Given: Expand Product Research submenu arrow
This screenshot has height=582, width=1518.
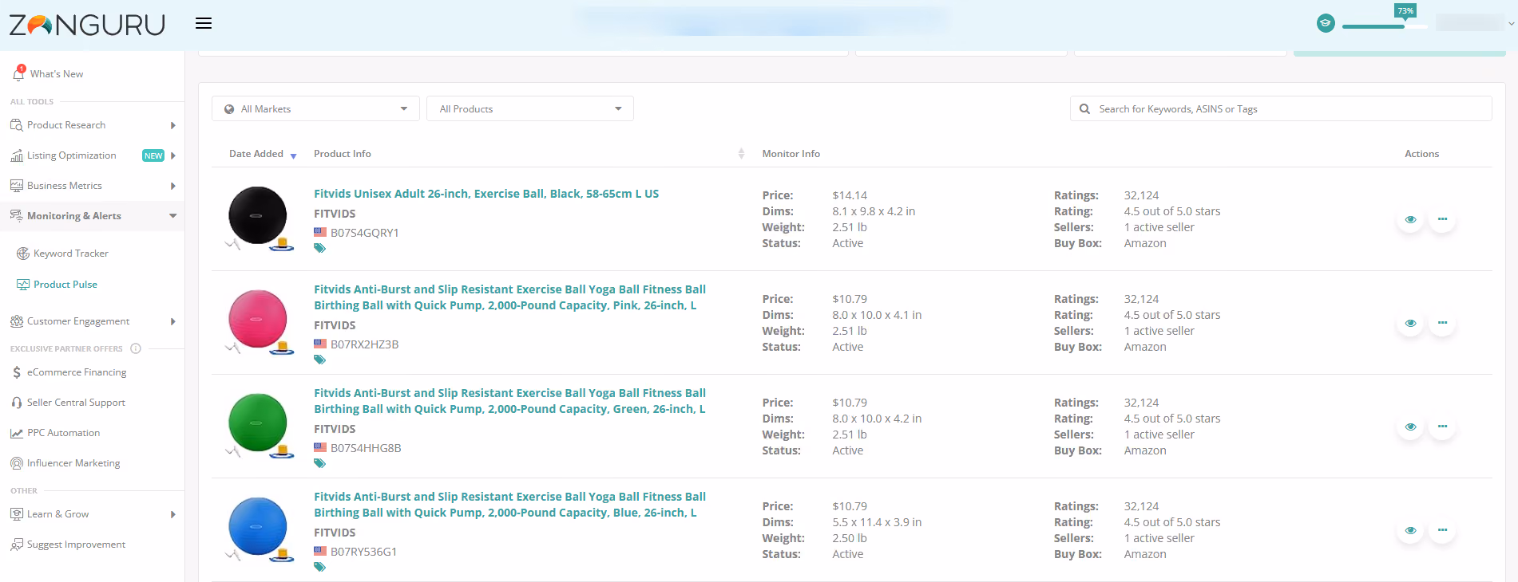Looking at the screenshot, I should (173, 125).
